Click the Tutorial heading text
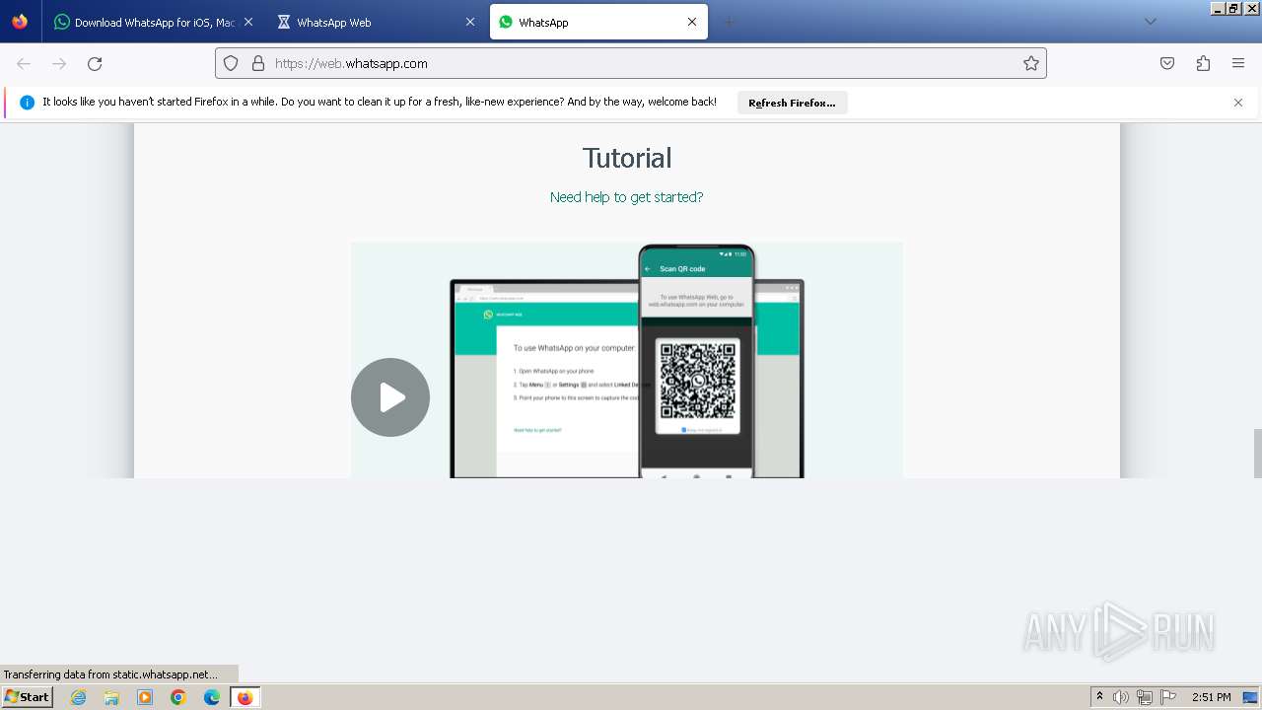This screenshot has height=710, width=1262. (627, 158)
